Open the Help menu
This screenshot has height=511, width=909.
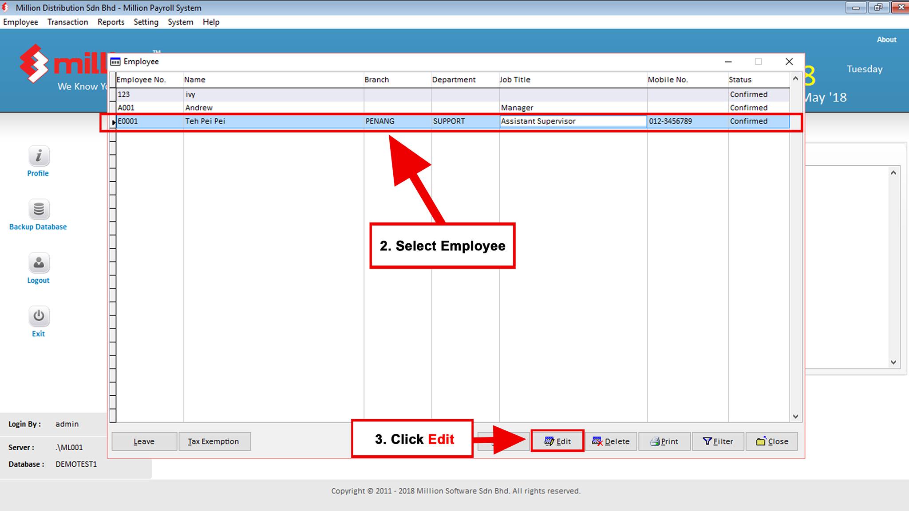pos(211,22)
